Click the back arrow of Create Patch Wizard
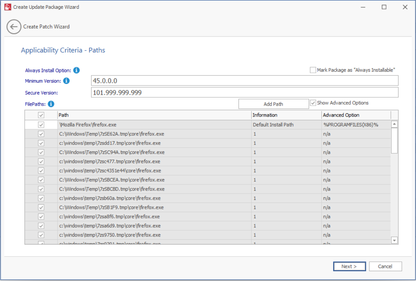 coord(14,27)
